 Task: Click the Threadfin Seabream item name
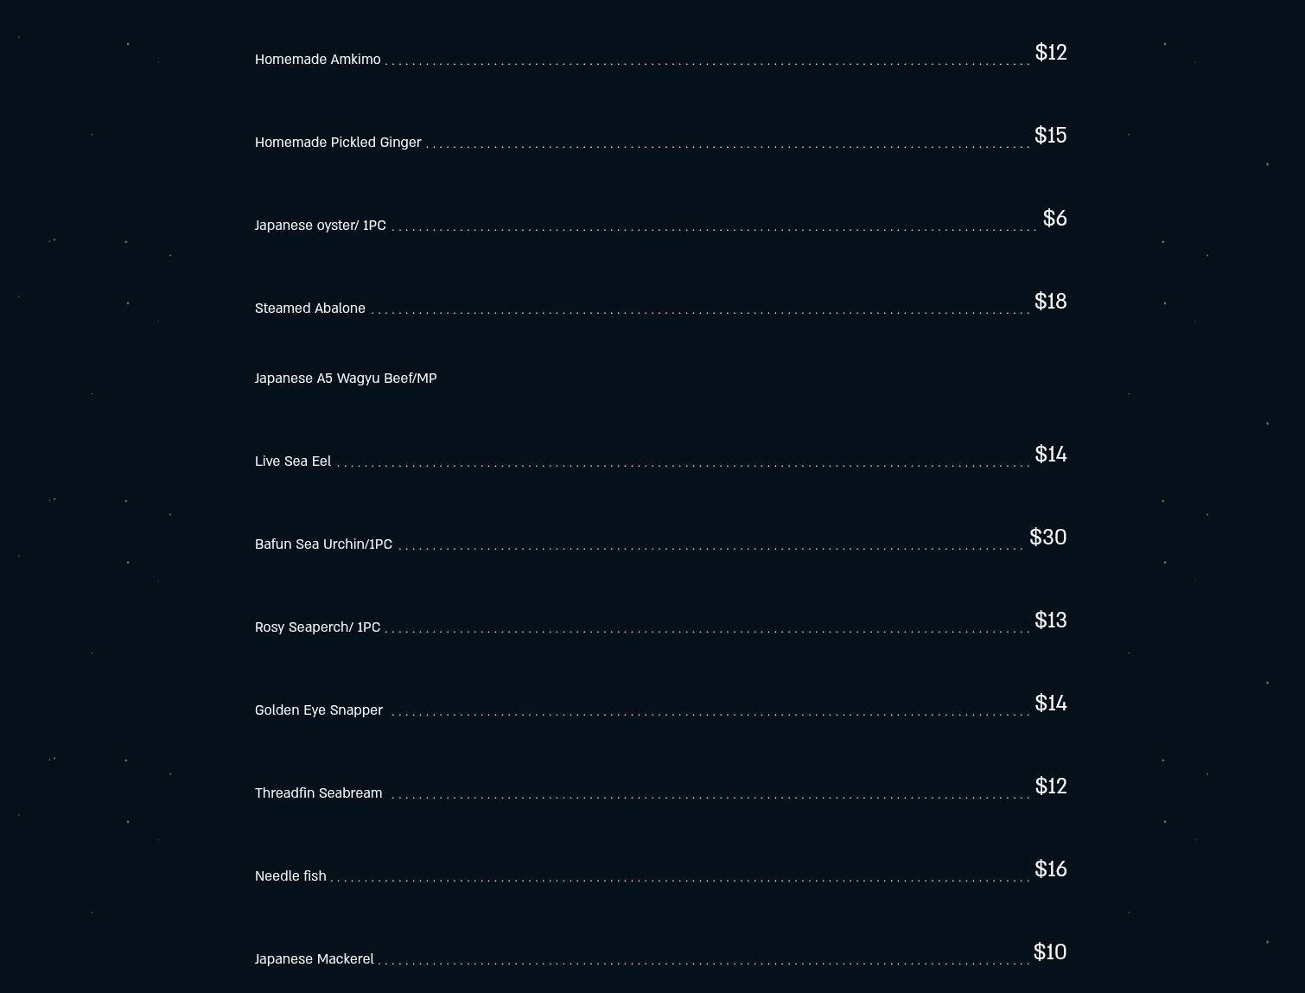tap(318, 793)
